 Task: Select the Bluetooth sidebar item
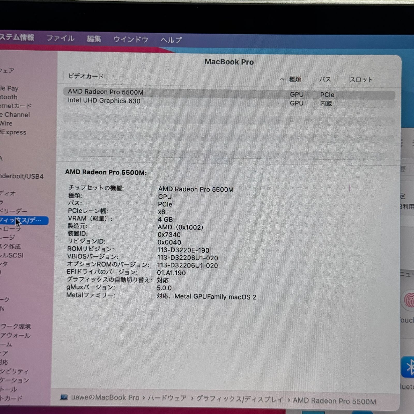tap(9, 97)
